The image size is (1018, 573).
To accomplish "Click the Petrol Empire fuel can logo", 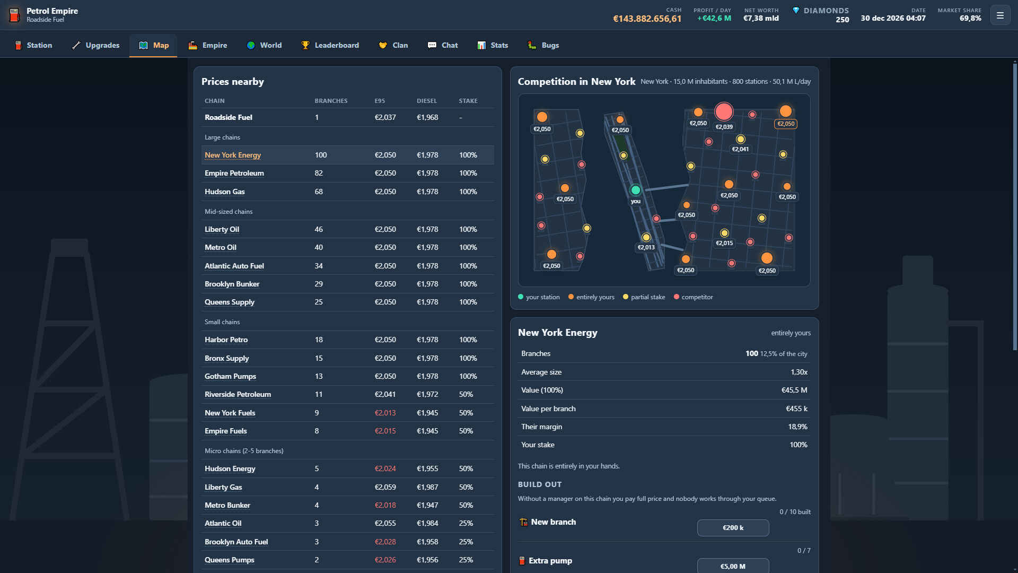I will coord(14,15).
